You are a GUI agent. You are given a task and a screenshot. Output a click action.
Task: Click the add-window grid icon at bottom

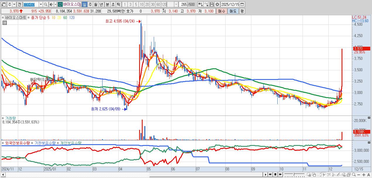tap(309, 174)
